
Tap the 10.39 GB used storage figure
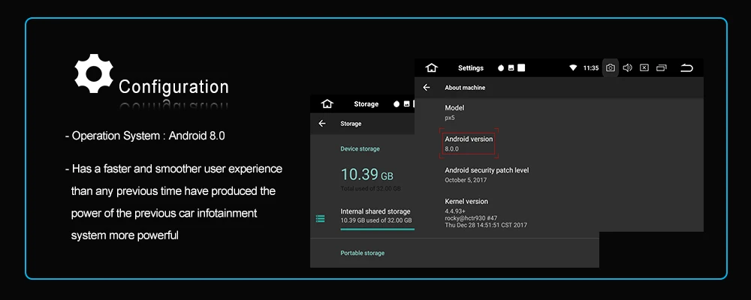pyautogui.click(x=367, y=174)
